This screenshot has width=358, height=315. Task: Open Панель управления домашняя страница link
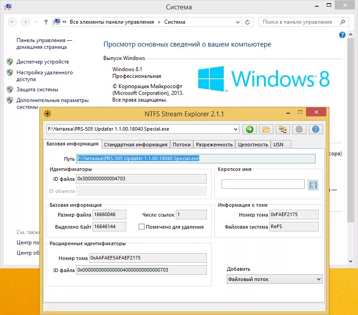click(44, 43)
